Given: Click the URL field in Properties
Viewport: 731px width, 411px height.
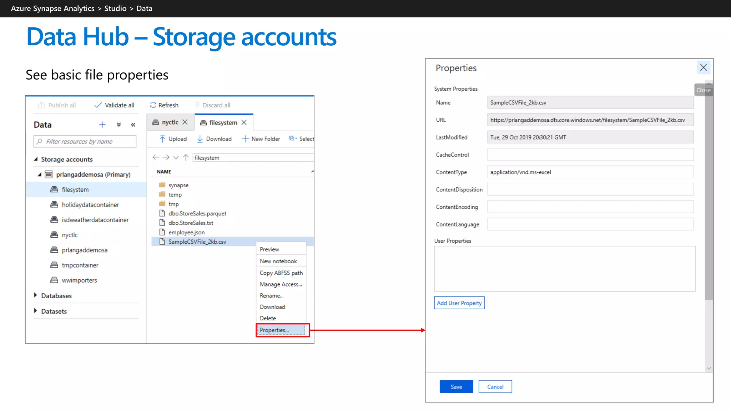Looking at the screenshot, I should 590,120.
